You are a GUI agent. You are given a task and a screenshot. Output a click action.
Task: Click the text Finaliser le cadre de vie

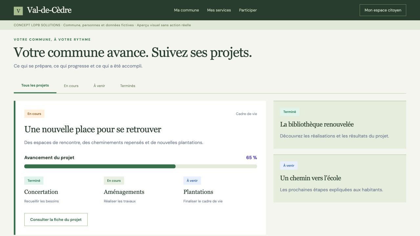(x=203, y=201)
